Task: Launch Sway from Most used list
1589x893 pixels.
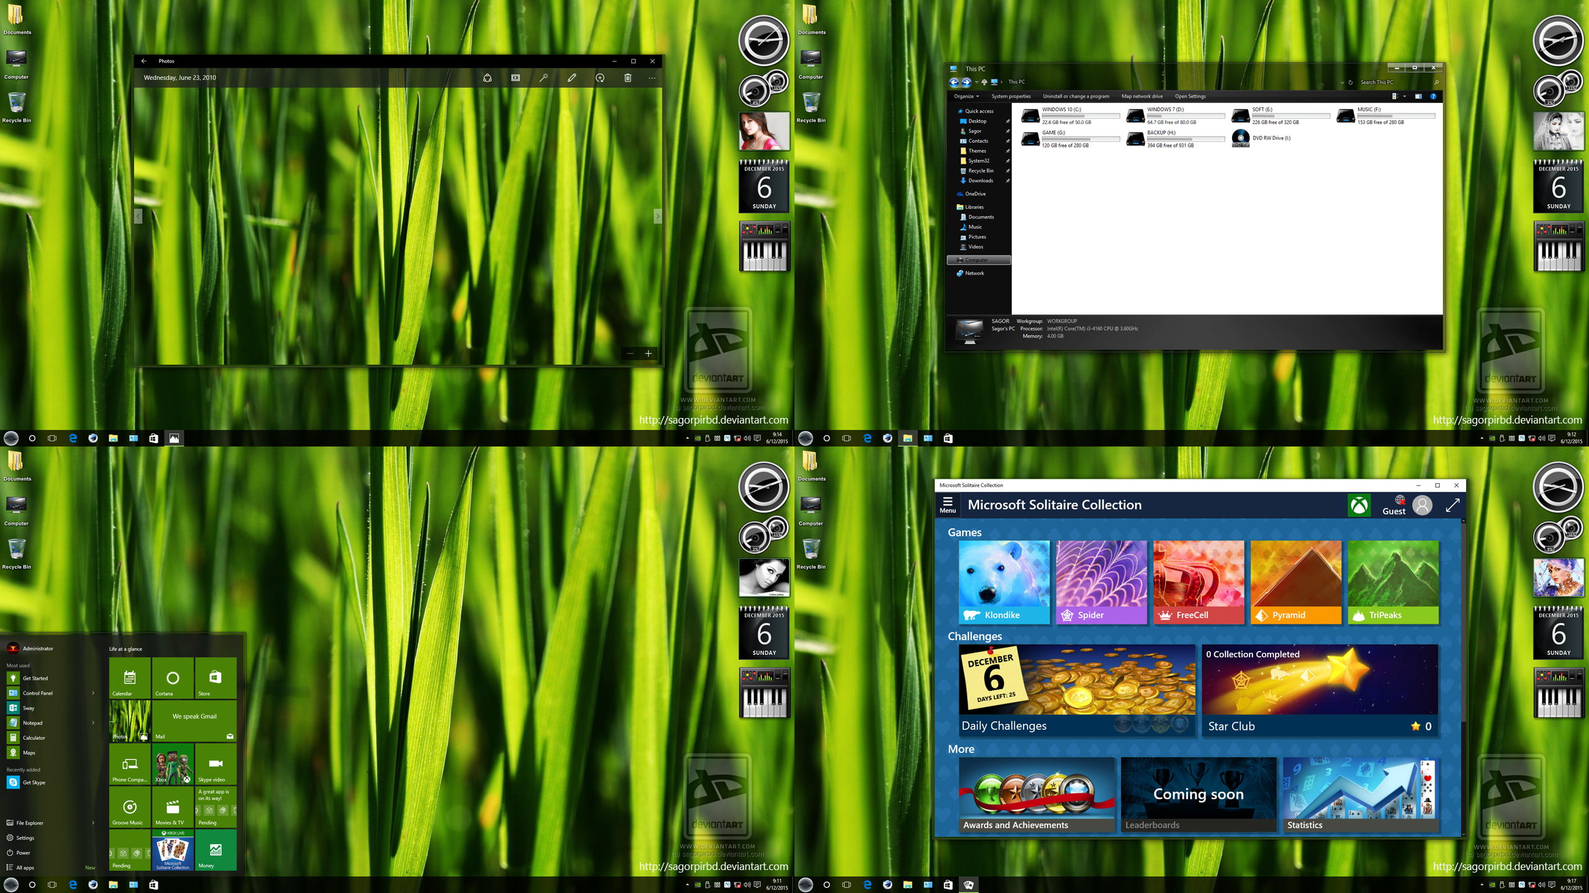Action: pos(21,708)
